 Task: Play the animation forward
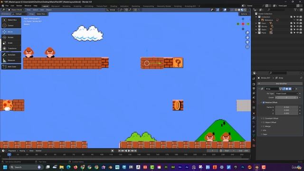click(129, 151)
